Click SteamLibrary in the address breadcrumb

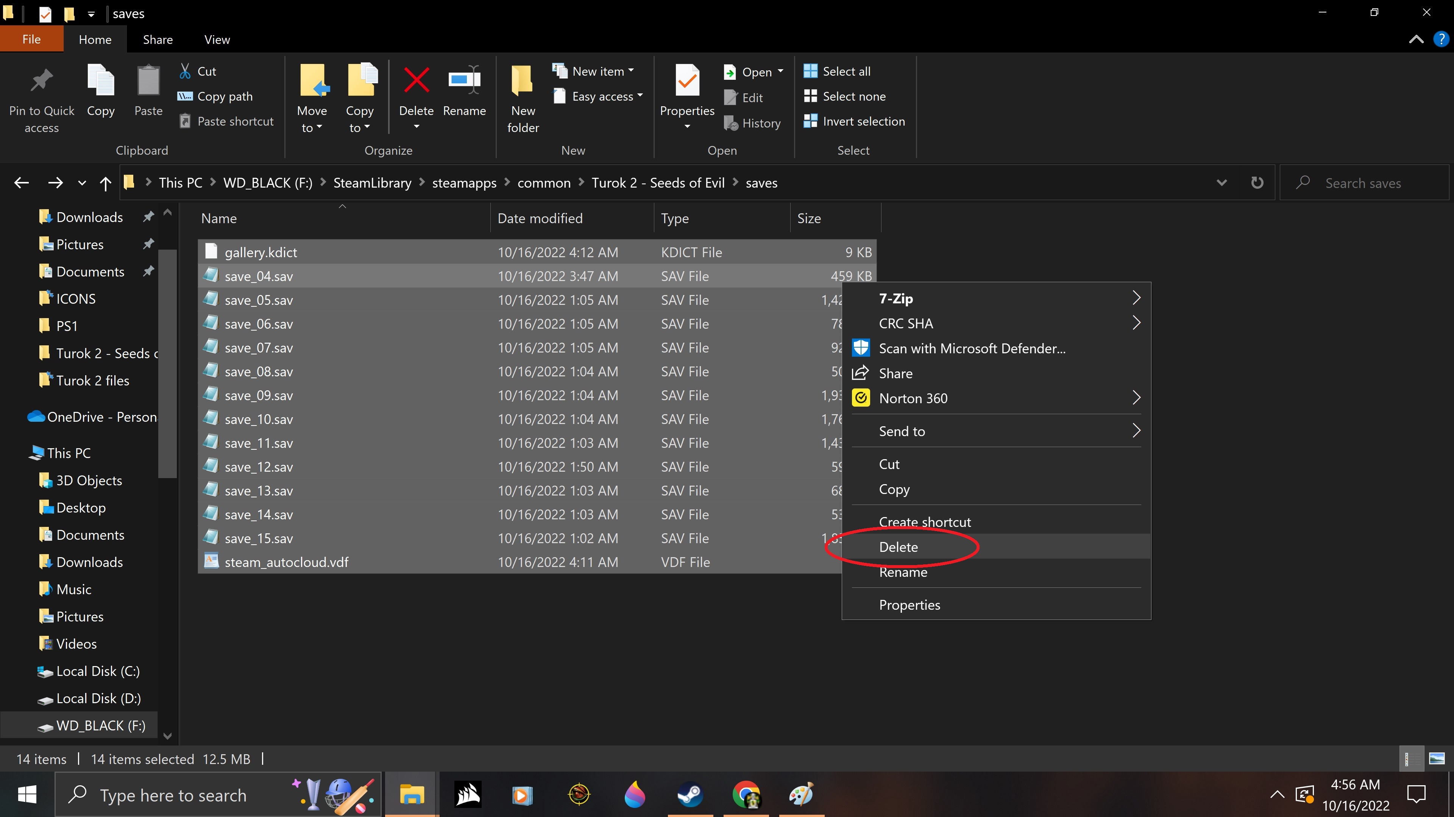(x=372, y=183)
